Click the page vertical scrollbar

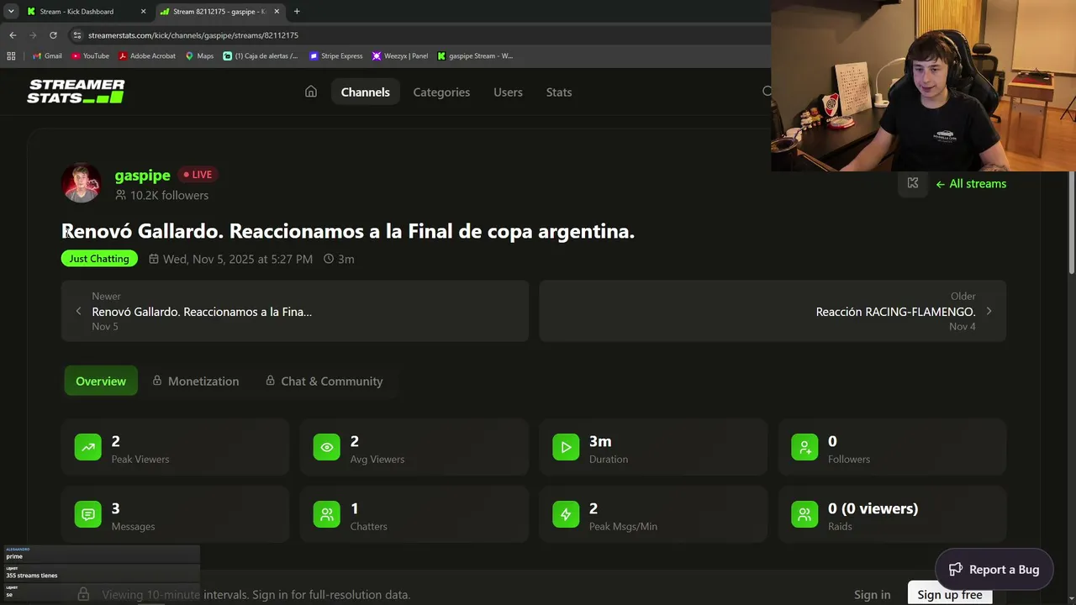(x=1071, y=222)
